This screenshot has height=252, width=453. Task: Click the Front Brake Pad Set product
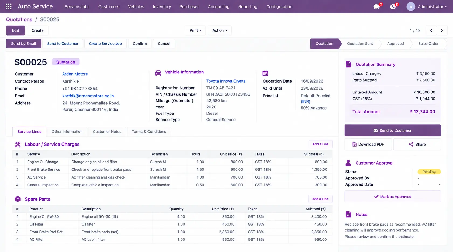(46, 232)
